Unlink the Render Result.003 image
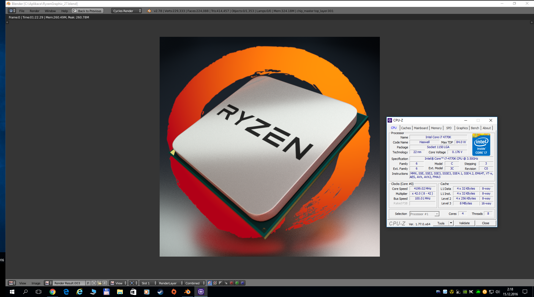This screenshot has height=297, width=534. (x=105, y=283)
